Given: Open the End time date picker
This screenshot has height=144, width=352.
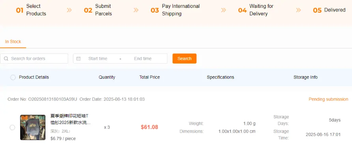Looking at the screenshot, I should tap(143, 58).
